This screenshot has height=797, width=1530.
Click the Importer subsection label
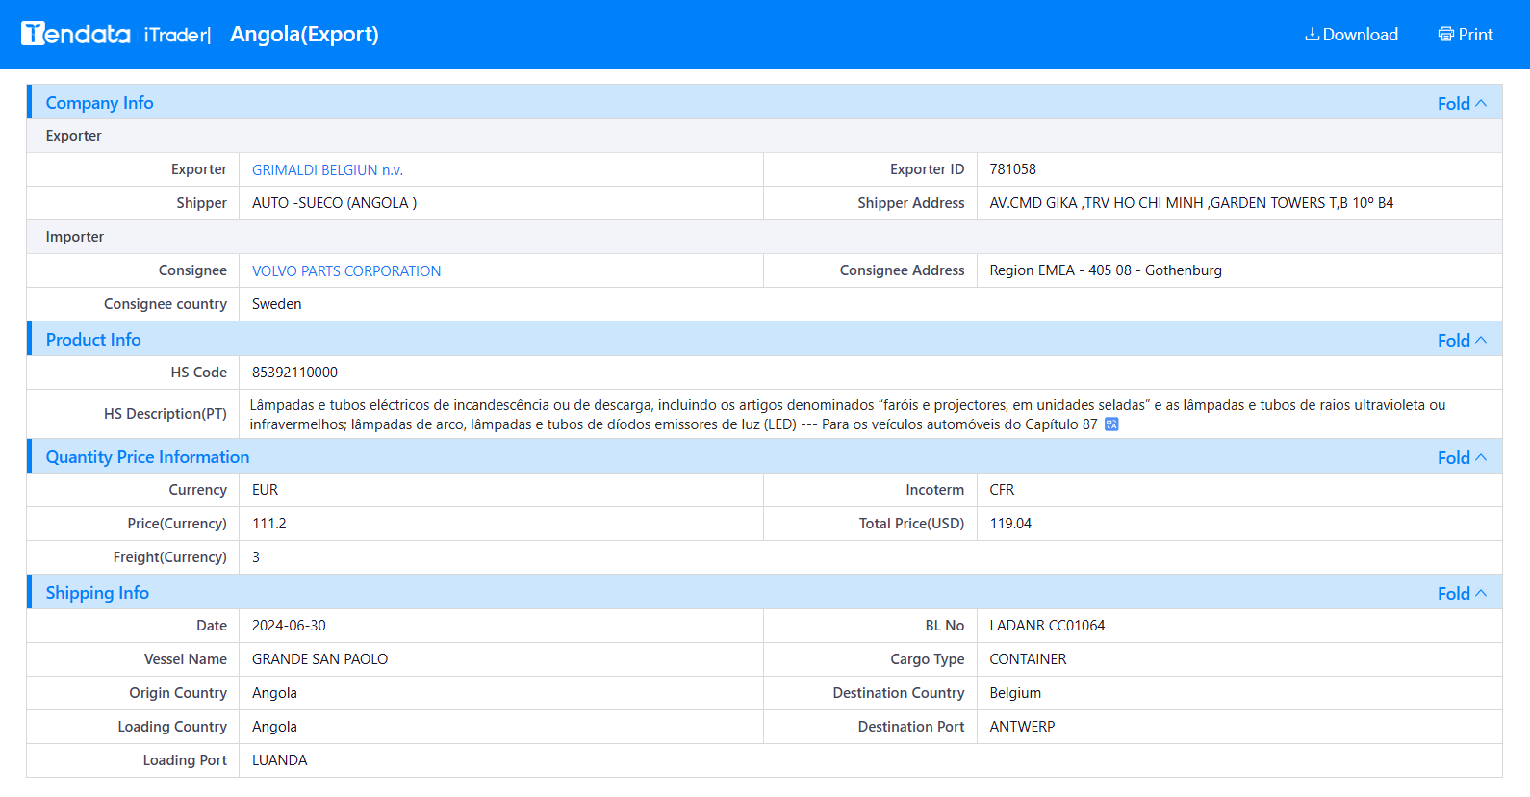tap(74, 237)
